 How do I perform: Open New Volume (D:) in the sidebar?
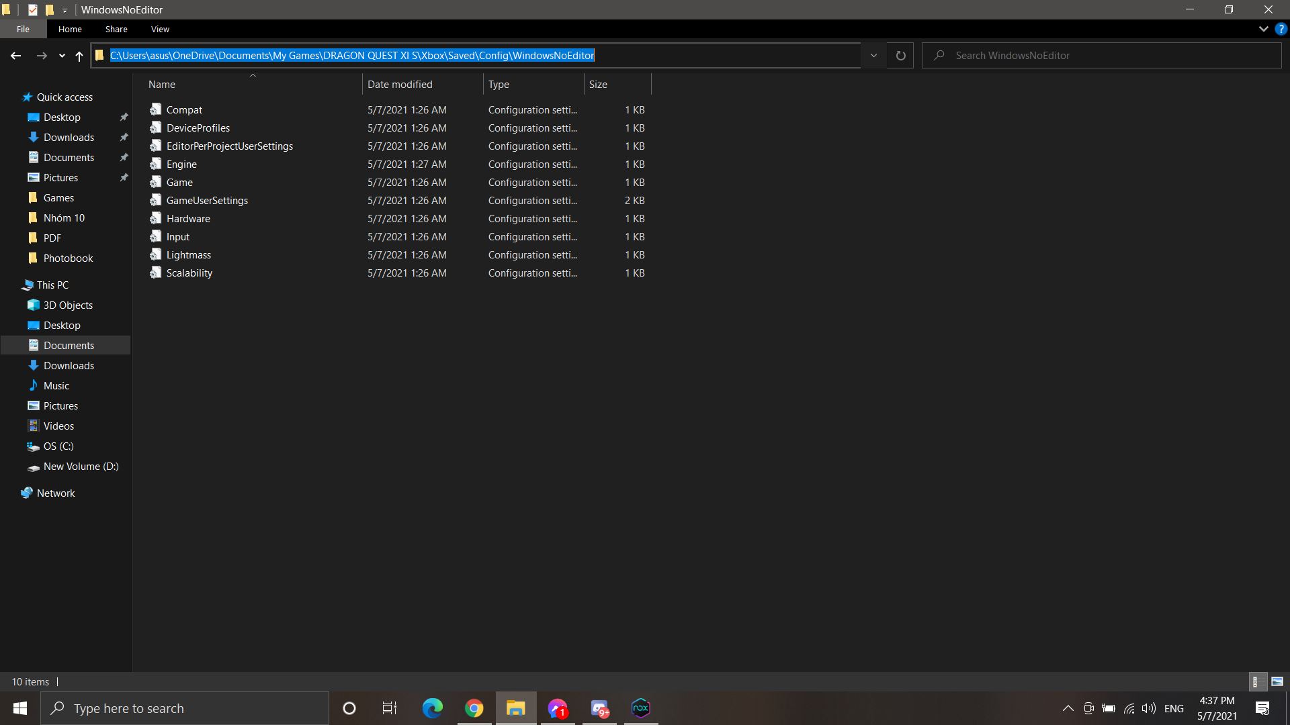[x=81, y=467]
